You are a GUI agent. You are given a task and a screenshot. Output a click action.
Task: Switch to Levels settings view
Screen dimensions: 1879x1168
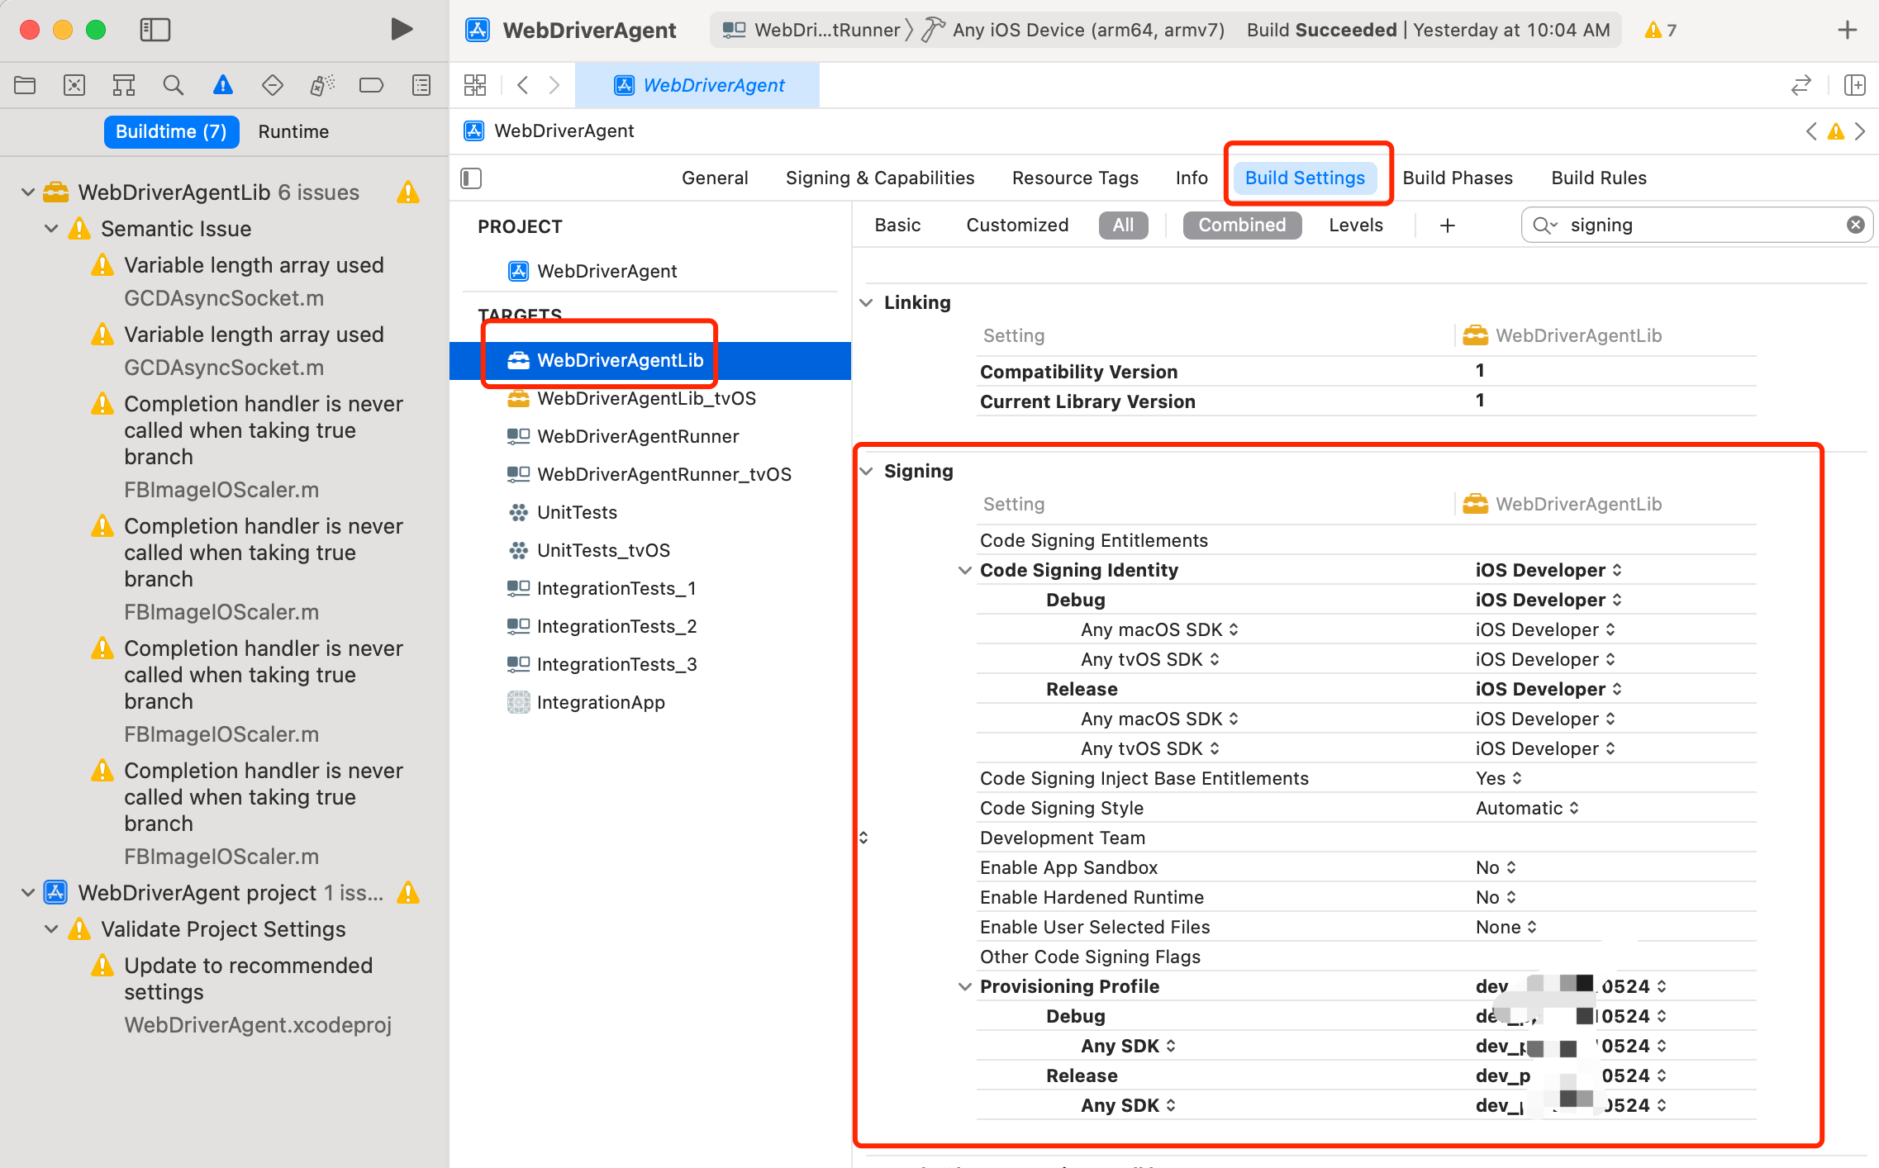pyautogui.click(x=1356, y=225)
